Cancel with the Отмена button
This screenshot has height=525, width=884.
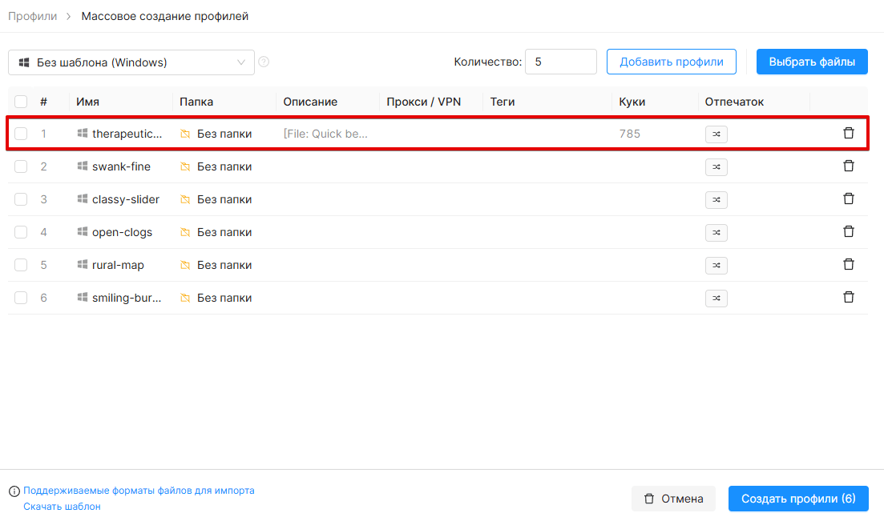click(674, 499)
